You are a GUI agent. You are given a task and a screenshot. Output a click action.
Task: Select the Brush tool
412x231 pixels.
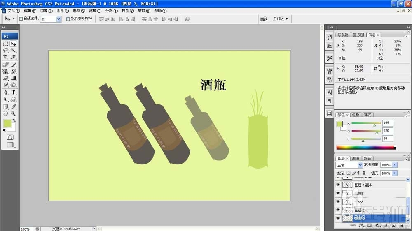click(x=14, y=65)
